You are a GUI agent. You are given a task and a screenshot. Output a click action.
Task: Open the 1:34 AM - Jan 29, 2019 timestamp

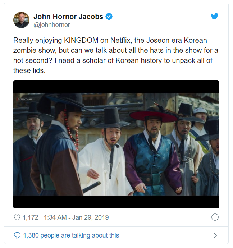coord(76,217)
